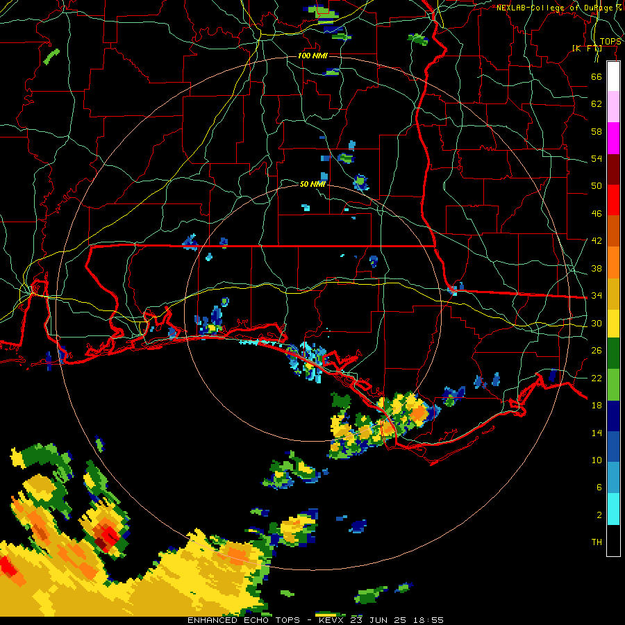
Task: Click the "K FT" units label
Action: point(587,48)
